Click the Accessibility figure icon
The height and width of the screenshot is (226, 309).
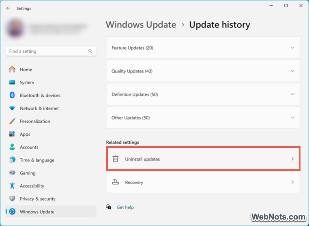point(12,185)
